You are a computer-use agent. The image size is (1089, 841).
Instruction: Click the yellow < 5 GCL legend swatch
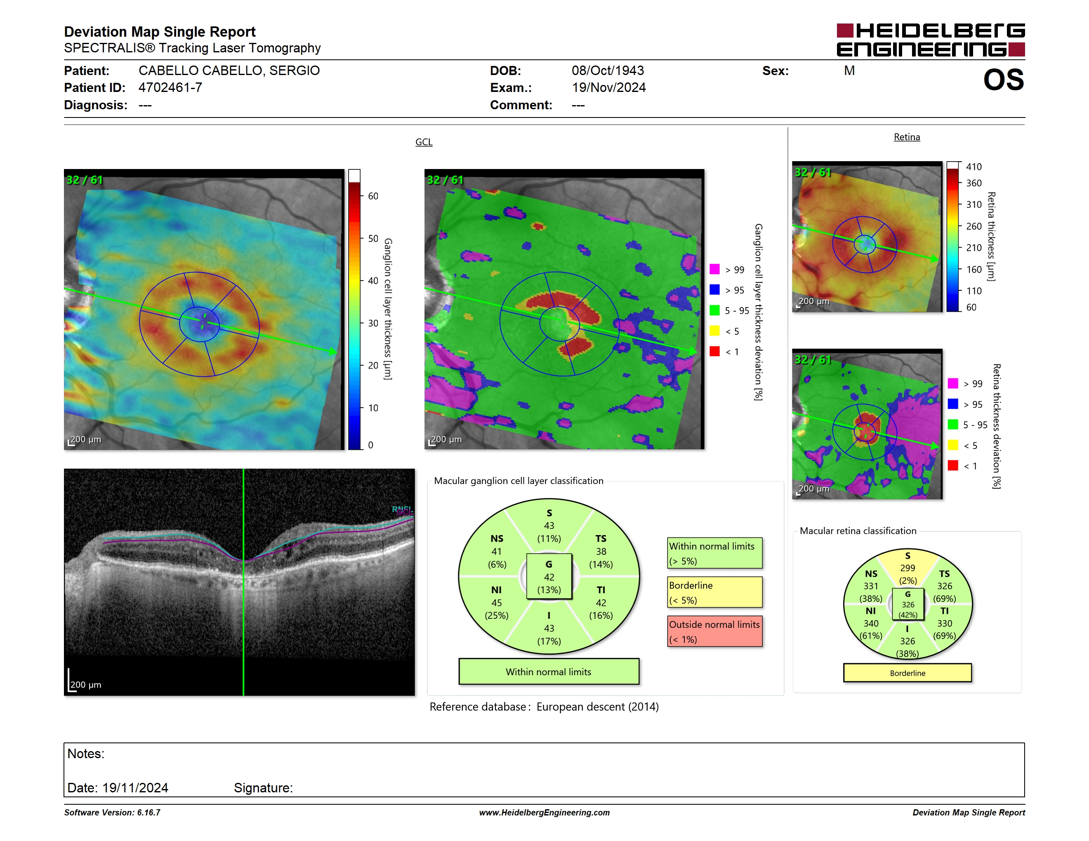tap(714, 331)
